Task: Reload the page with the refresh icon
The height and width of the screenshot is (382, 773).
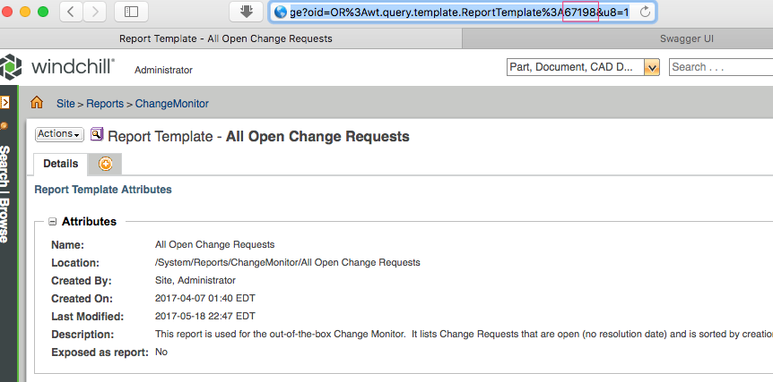Action: coord(645,12)
